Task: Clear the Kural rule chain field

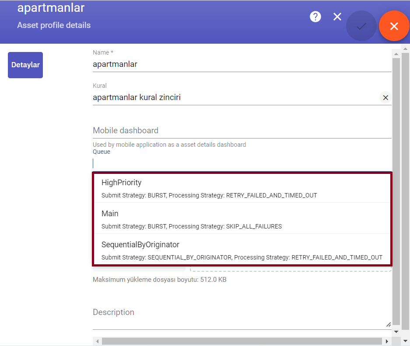Action: pos(385,98)
